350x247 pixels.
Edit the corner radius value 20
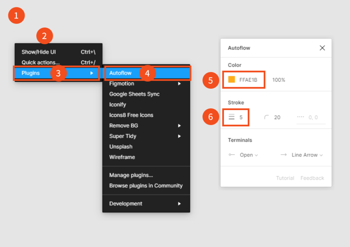(277, 117)
